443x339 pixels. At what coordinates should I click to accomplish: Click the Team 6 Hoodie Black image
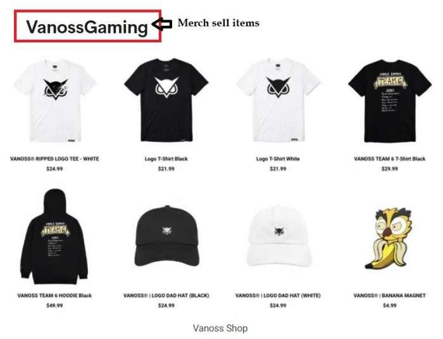[54, 237]
